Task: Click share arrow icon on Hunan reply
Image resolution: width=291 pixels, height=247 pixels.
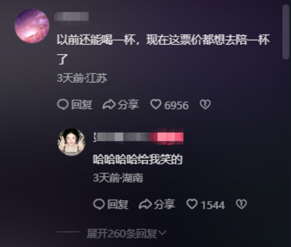Action: tap(145, 204)
